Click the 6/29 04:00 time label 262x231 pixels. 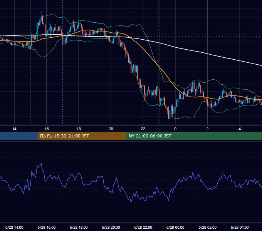240,227
